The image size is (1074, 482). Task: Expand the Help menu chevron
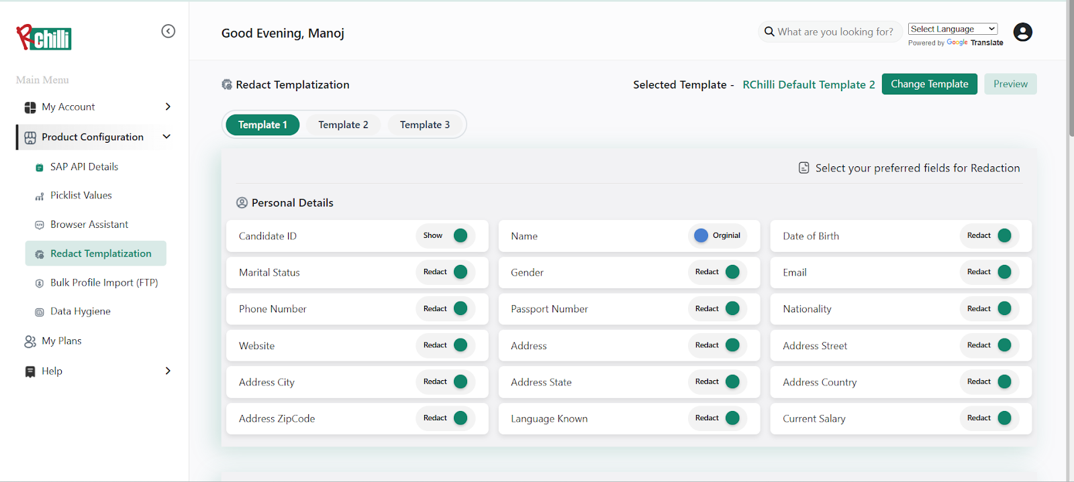pyautogui.click(x=168, y=371)
